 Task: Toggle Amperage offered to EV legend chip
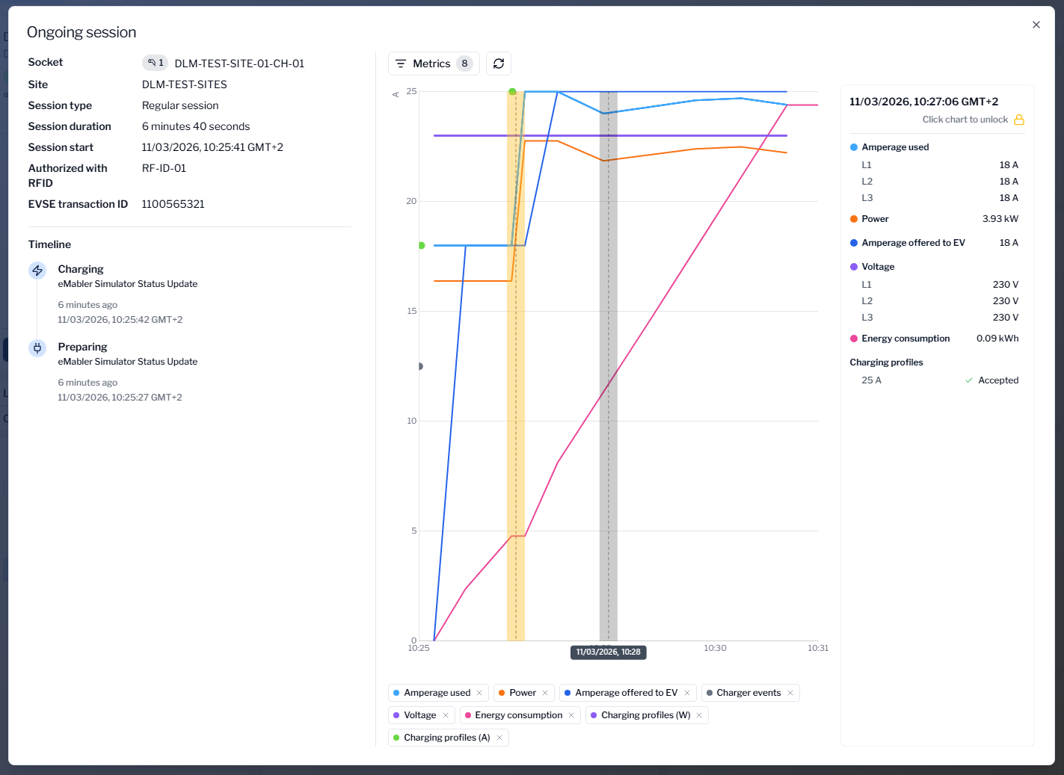(x=626, y=693)
